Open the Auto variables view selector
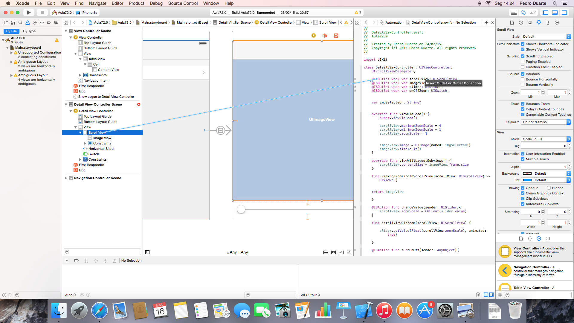Image resolution: width=574 pixels, height=323 pixels. 71,295
